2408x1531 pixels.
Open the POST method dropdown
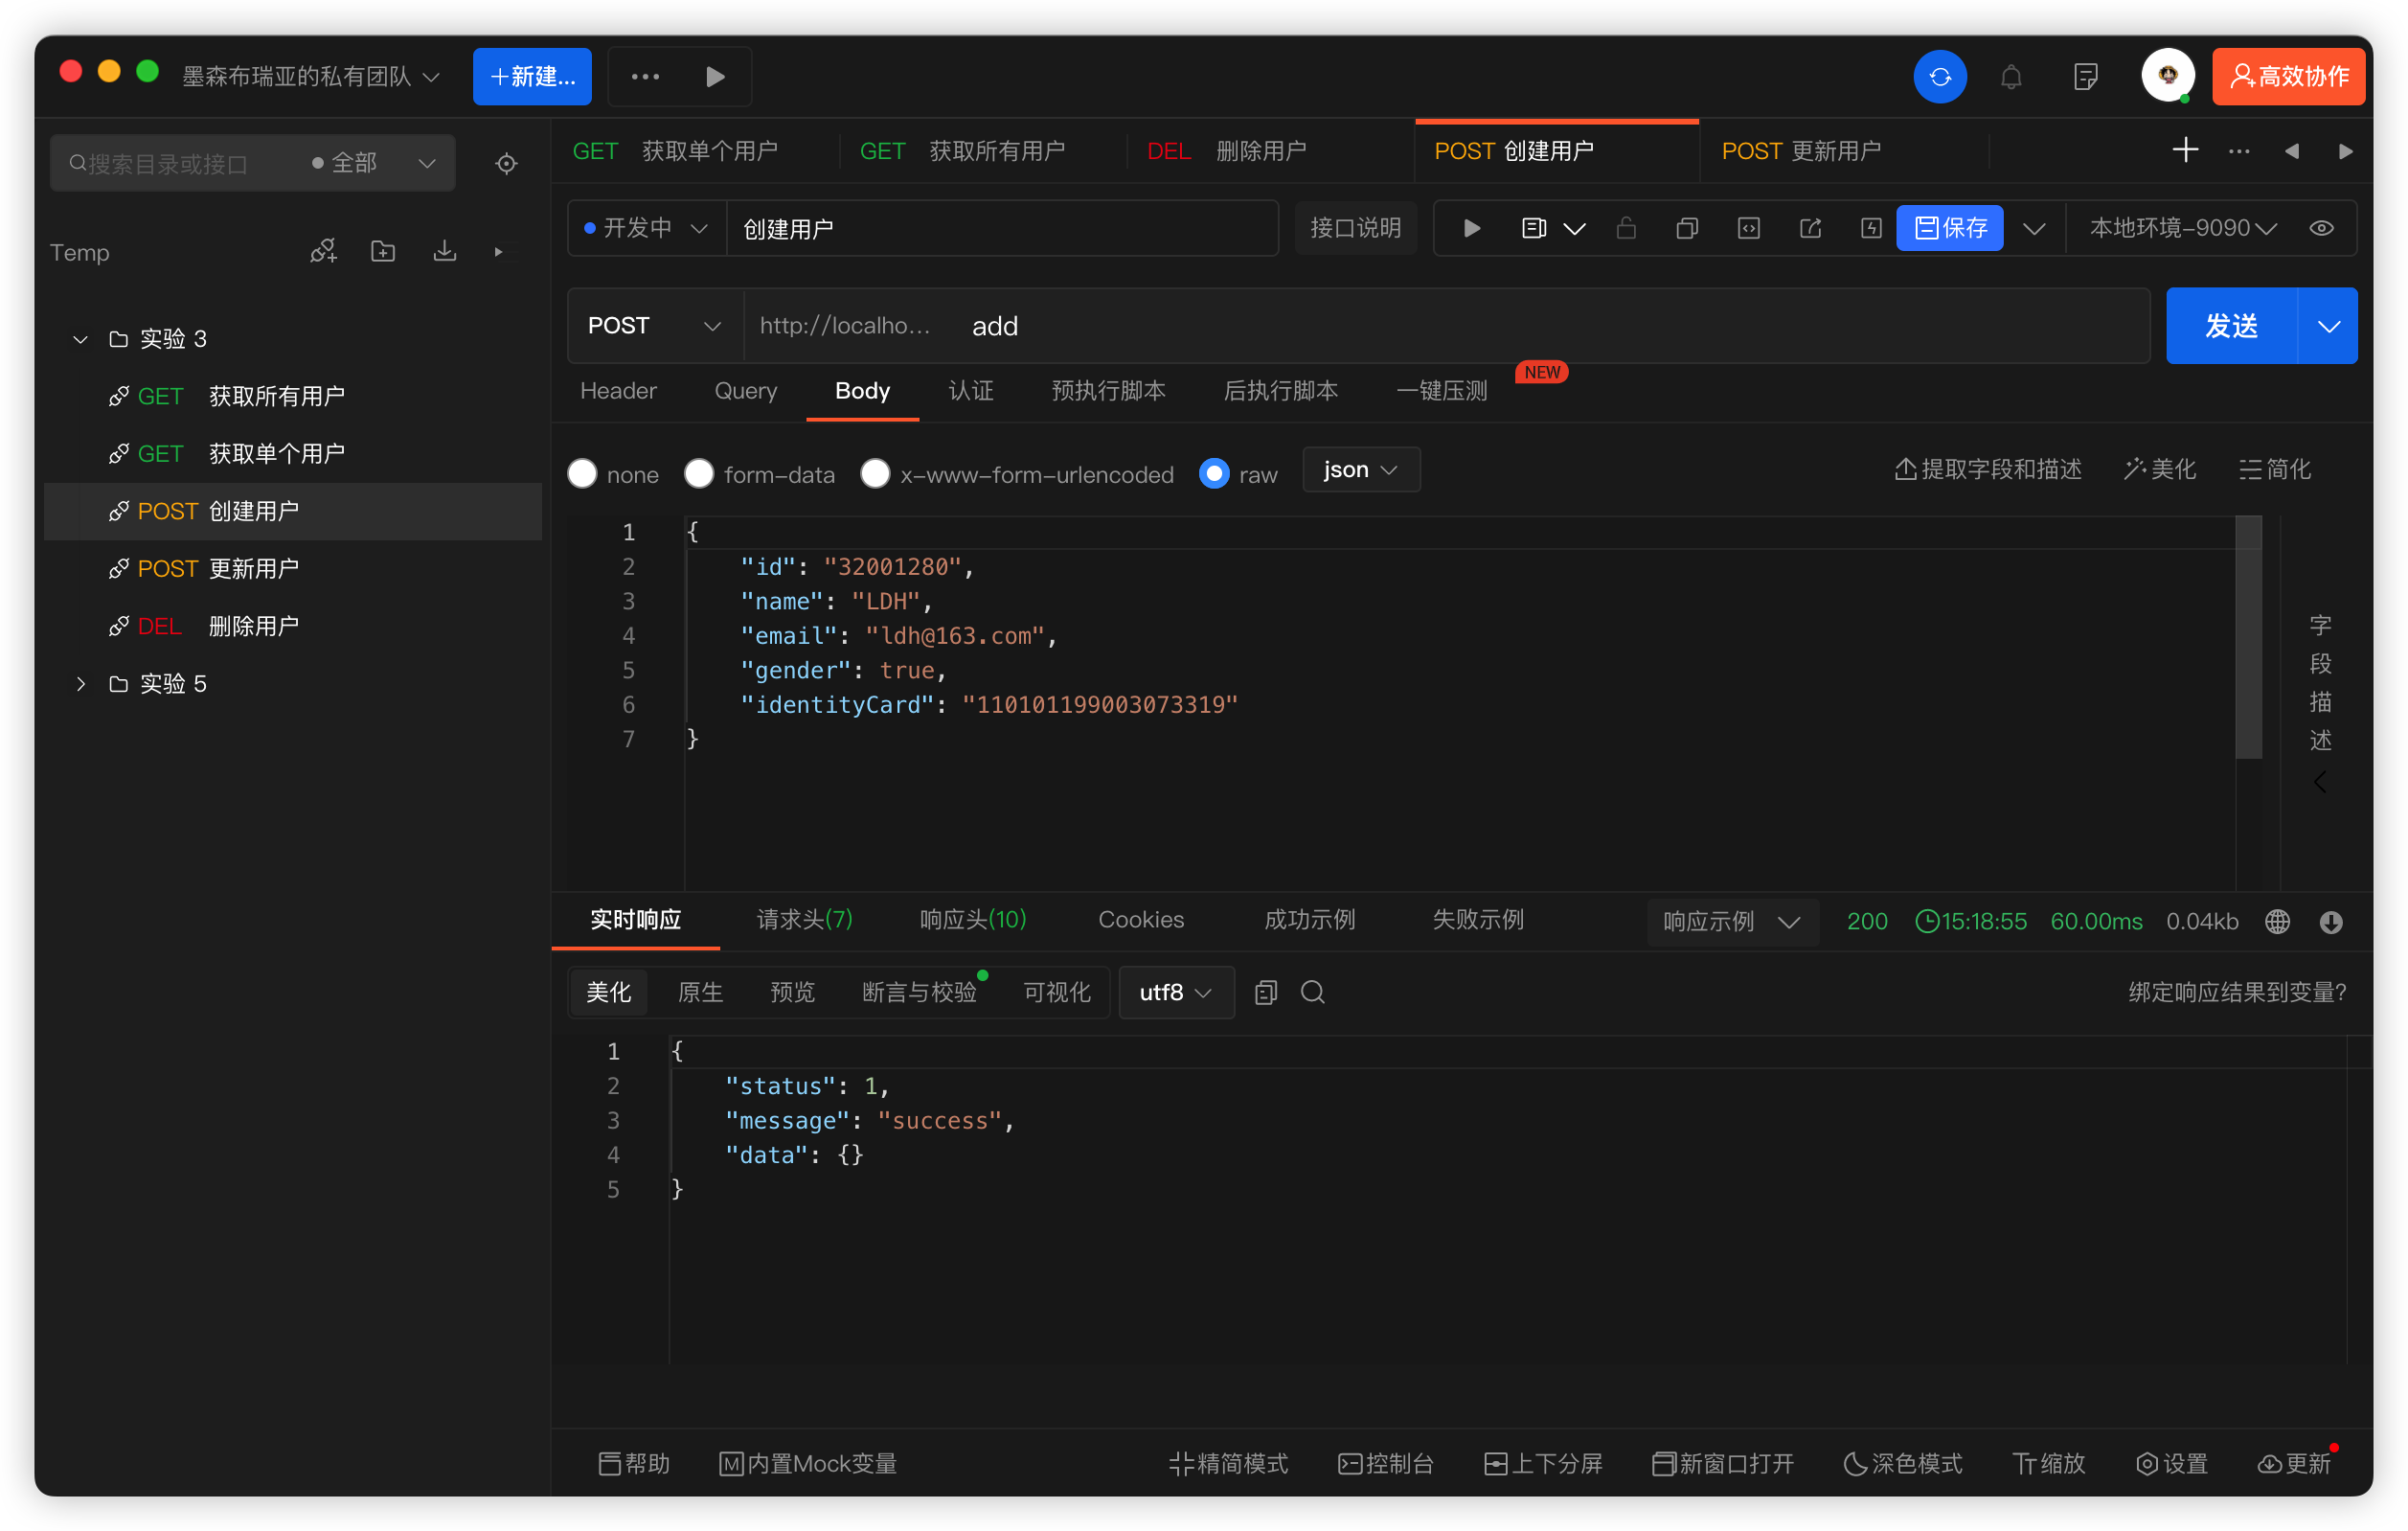coord(654,325)
